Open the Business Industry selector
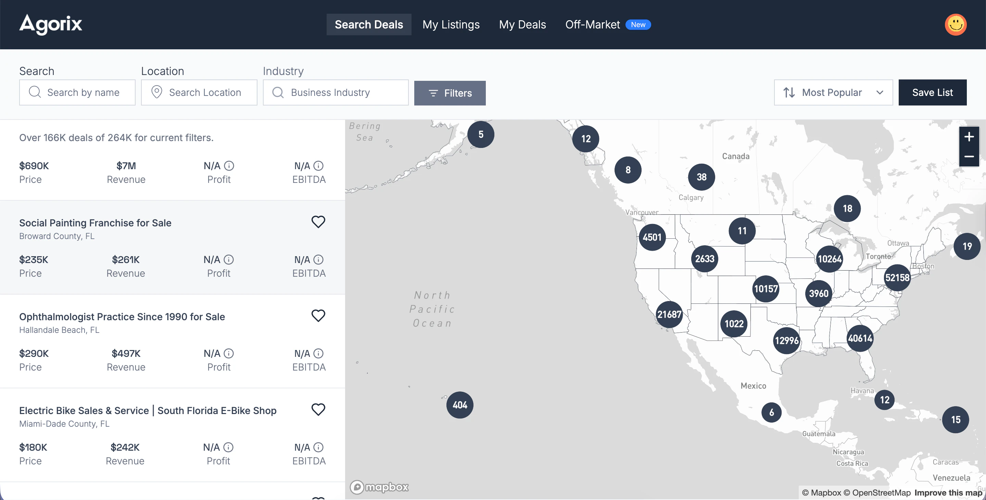986x500 pixels. pyautogui.click(x=335, y=92)
